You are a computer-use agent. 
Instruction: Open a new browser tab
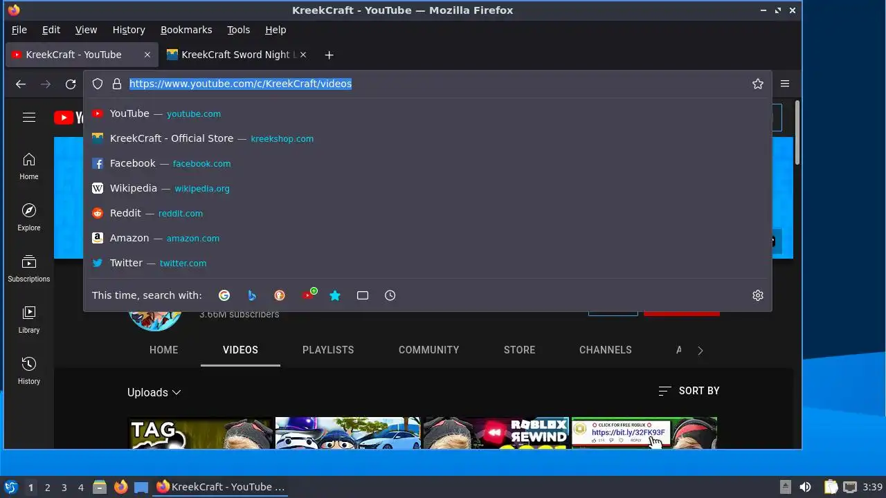pyautogui.click(x=329, y=55)
